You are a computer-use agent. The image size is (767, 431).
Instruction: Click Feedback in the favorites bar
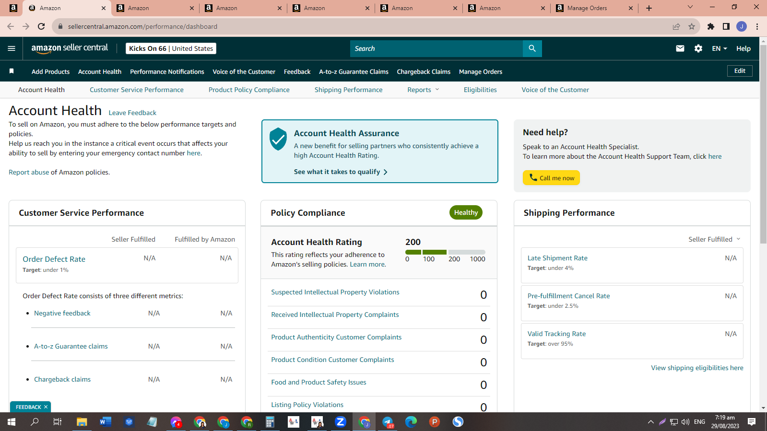pos(297,71)
